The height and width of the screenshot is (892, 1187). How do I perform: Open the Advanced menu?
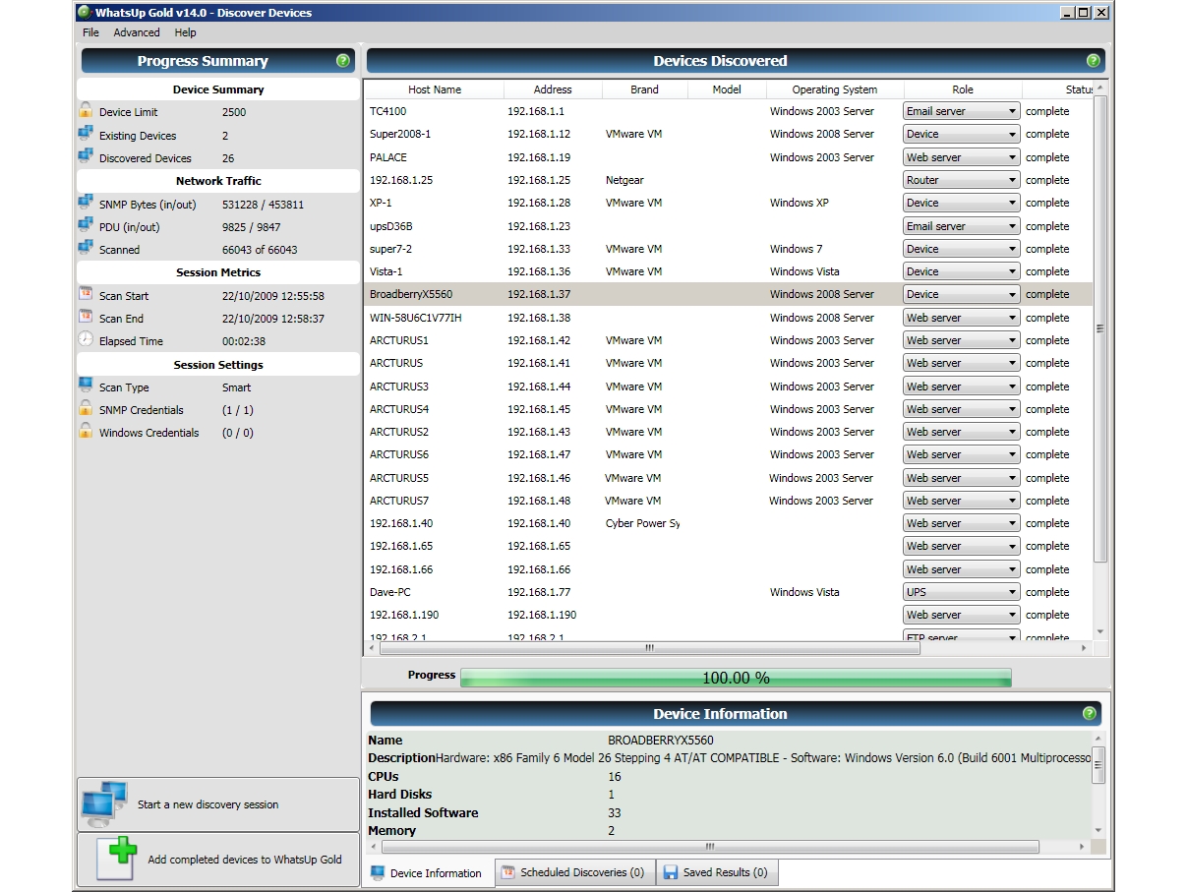[x=137, y=32]
